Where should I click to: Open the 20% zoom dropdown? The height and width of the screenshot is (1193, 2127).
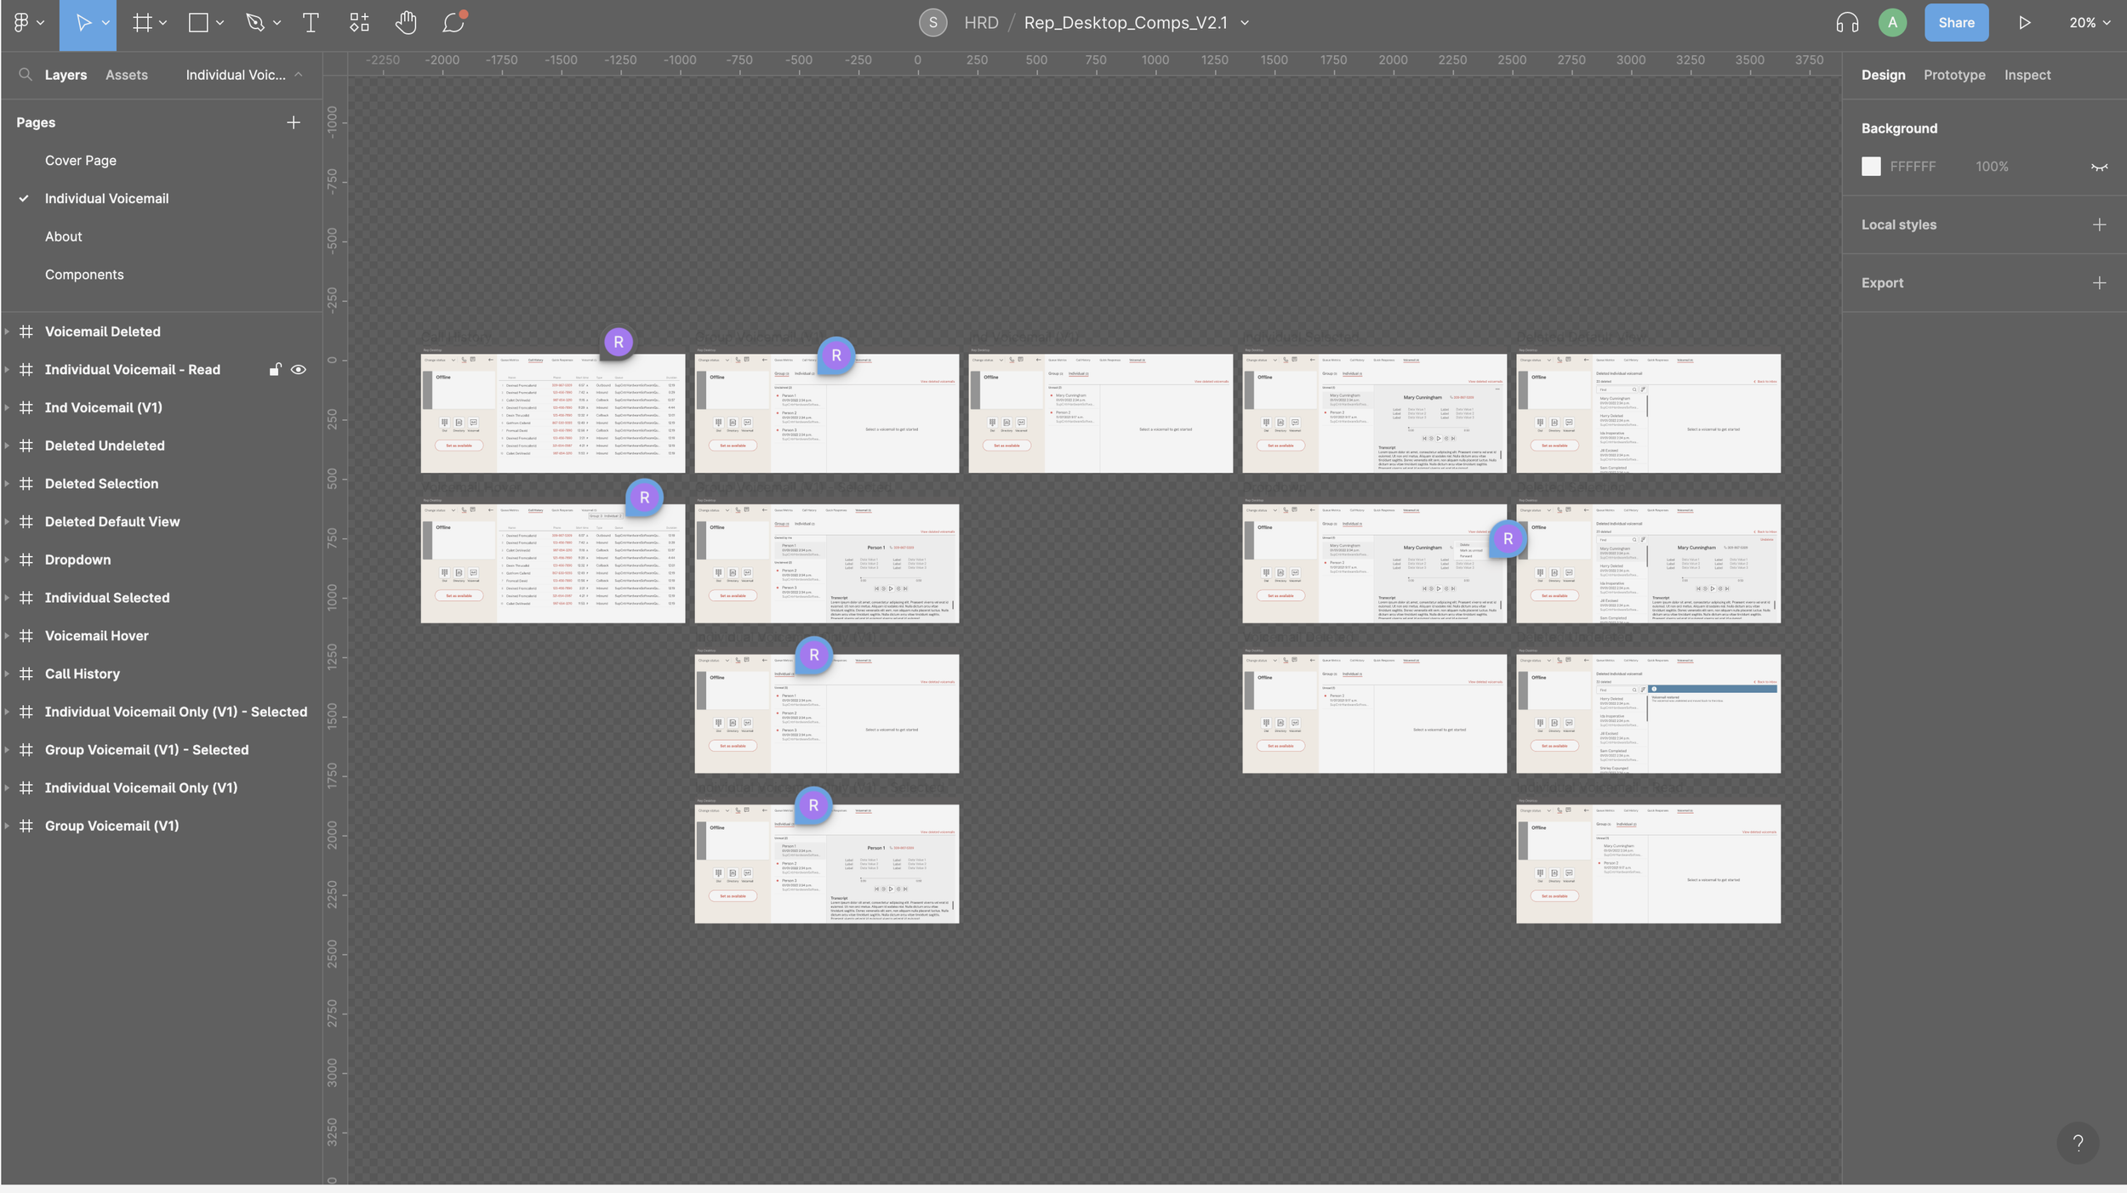[2090, 23]
